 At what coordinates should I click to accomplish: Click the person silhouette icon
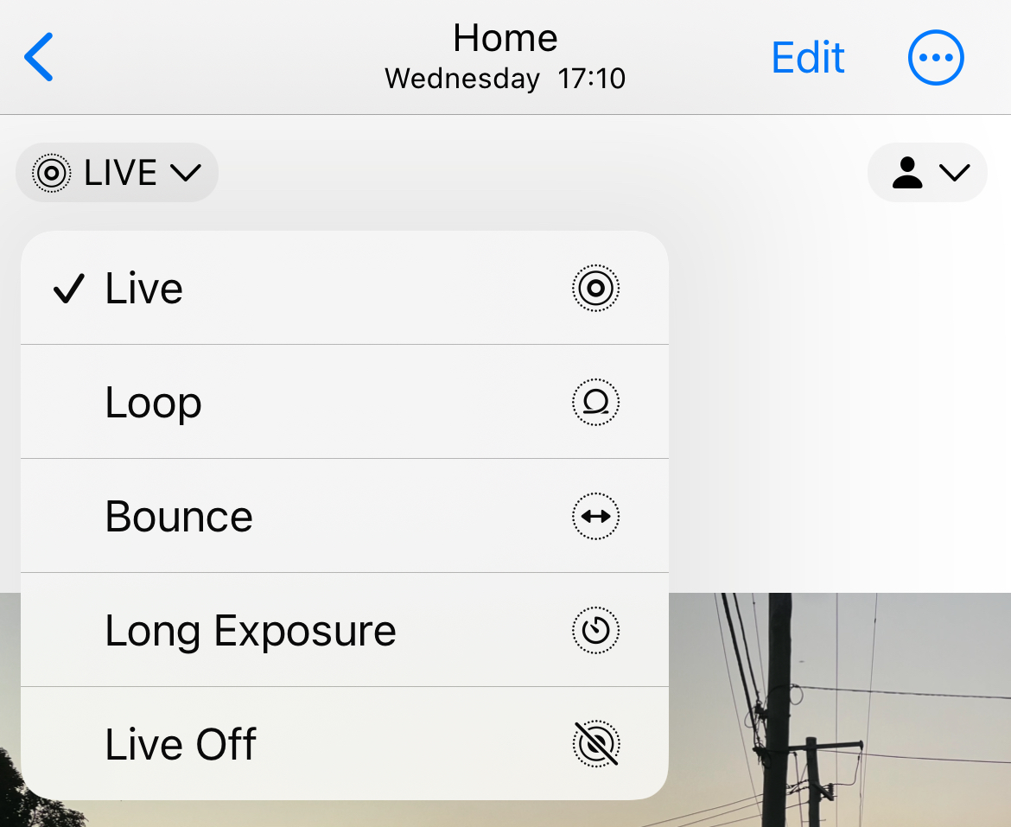pos(907,173)
